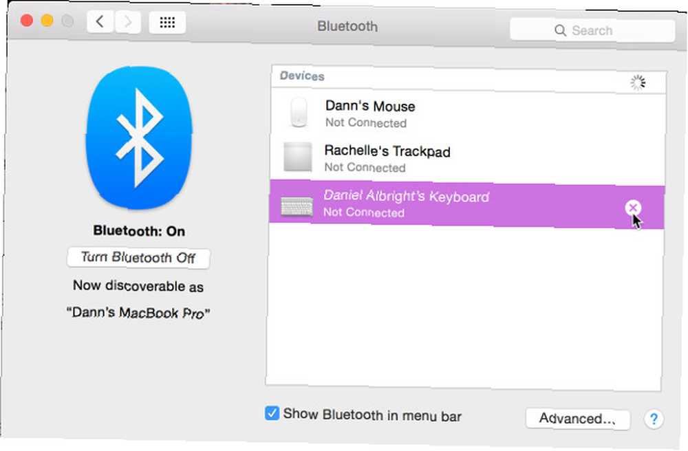The width and height of the screenshot is (688, 451).
Task: Select Dann's Mouse device row
Action: click(x=468, y=113)
